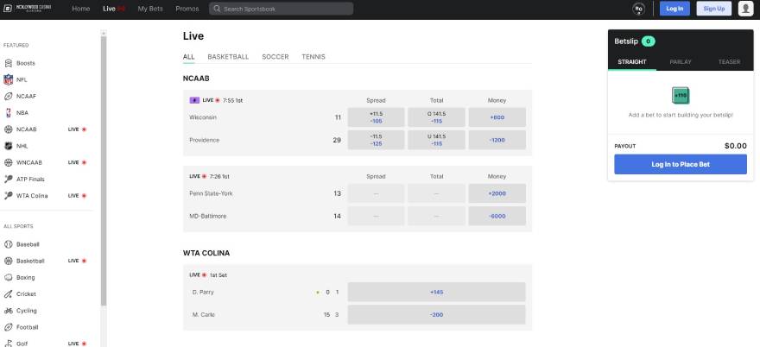Open Promos in top navigation

pyautogui.click(x=187, y=9)
